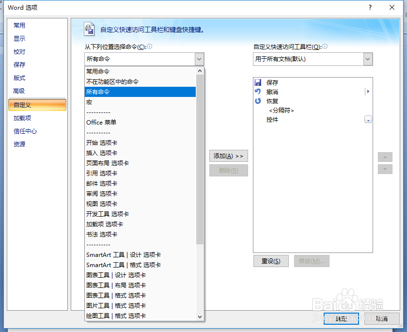Open the 用于所有文档(默认) dropdown
407x332 pixels.
click(x=368, y=59)
